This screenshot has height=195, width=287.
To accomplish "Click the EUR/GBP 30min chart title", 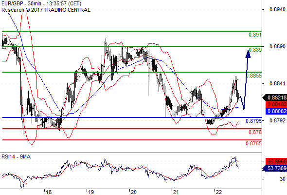I will (41, 4).
